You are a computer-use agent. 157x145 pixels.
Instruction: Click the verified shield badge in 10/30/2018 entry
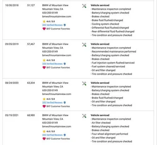point(65,25)
